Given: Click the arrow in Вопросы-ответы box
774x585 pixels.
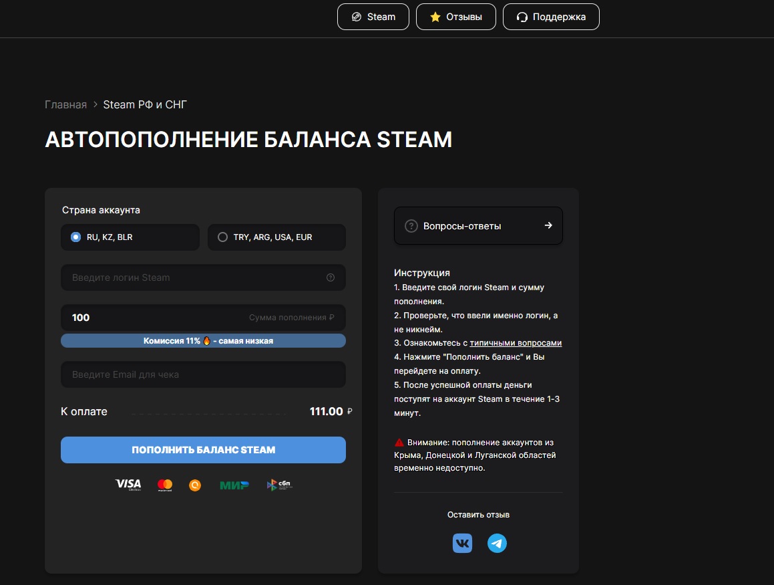Looking at the screenshot, I should coord(548,225).
